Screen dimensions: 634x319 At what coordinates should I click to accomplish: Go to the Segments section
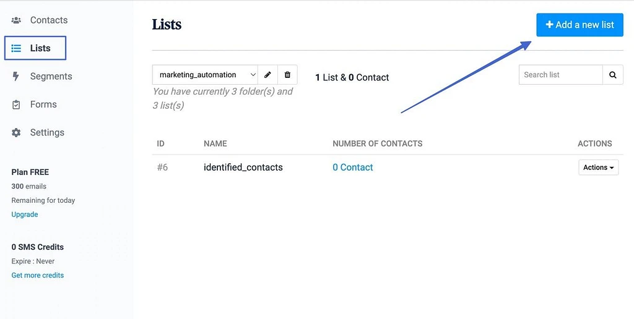click(51, 76)
